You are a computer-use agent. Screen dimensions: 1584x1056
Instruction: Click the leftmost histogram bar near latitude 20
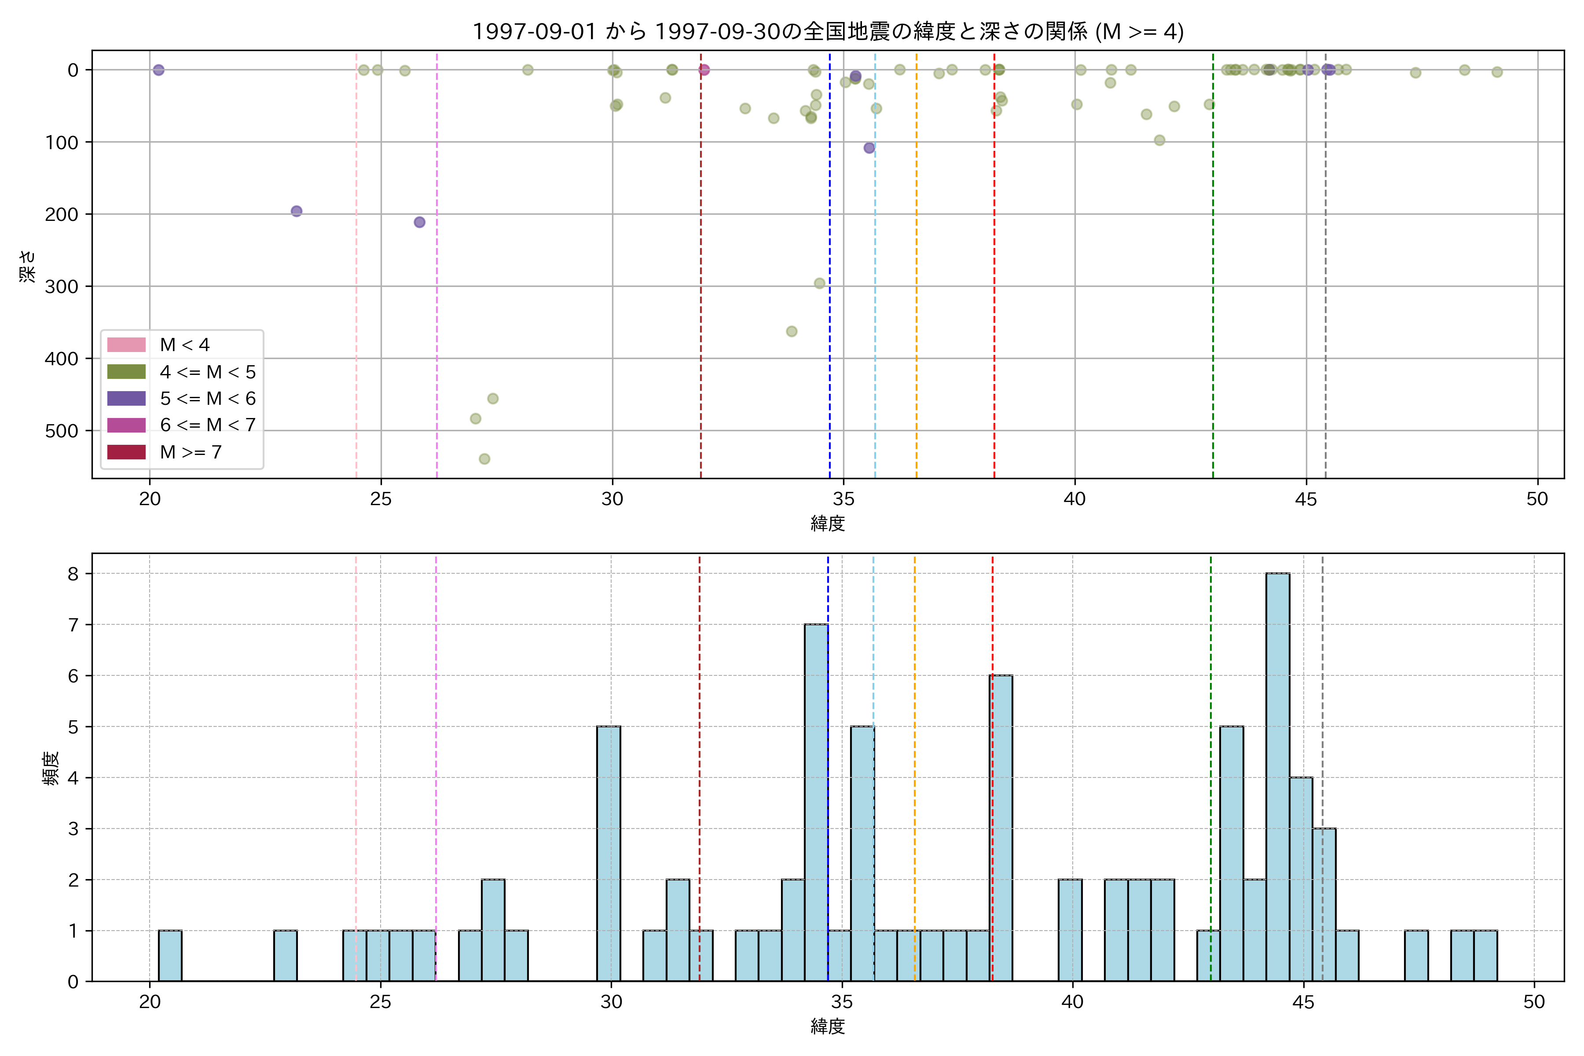[170, 956]
